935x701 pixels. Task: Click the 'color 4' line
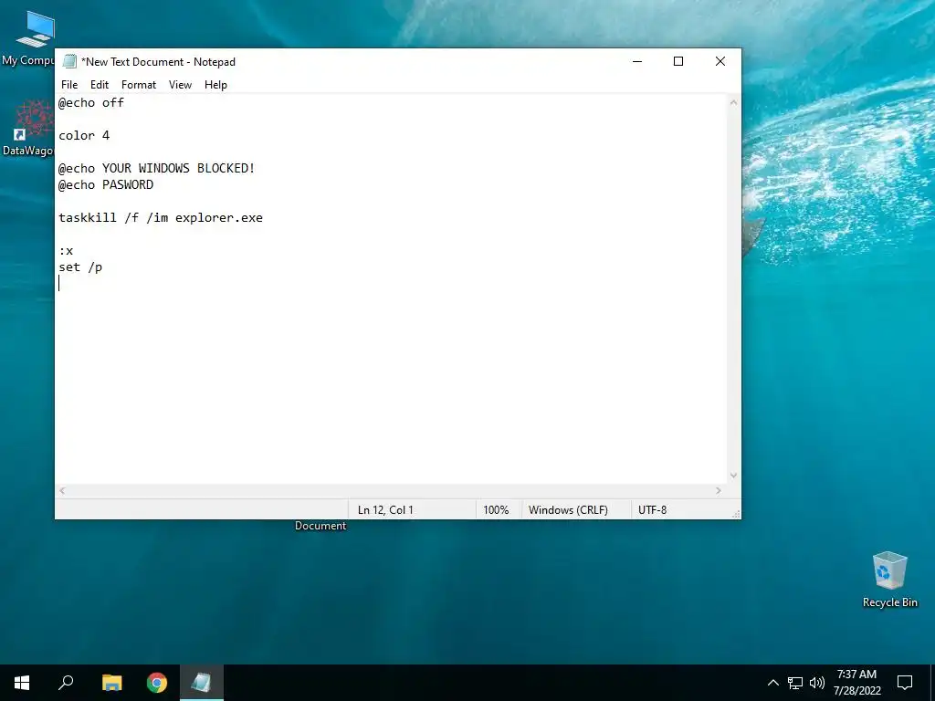84,135
